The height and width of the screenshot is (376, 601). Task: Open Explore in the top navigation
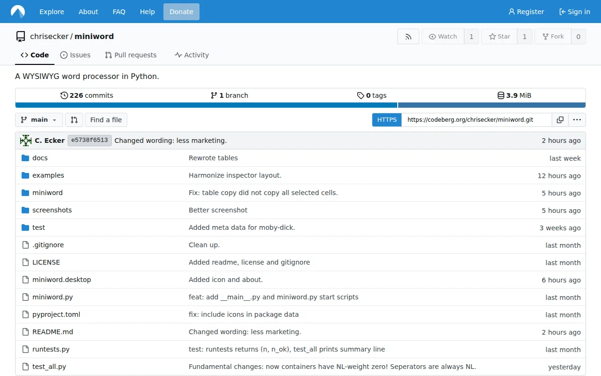pos(52,12)
